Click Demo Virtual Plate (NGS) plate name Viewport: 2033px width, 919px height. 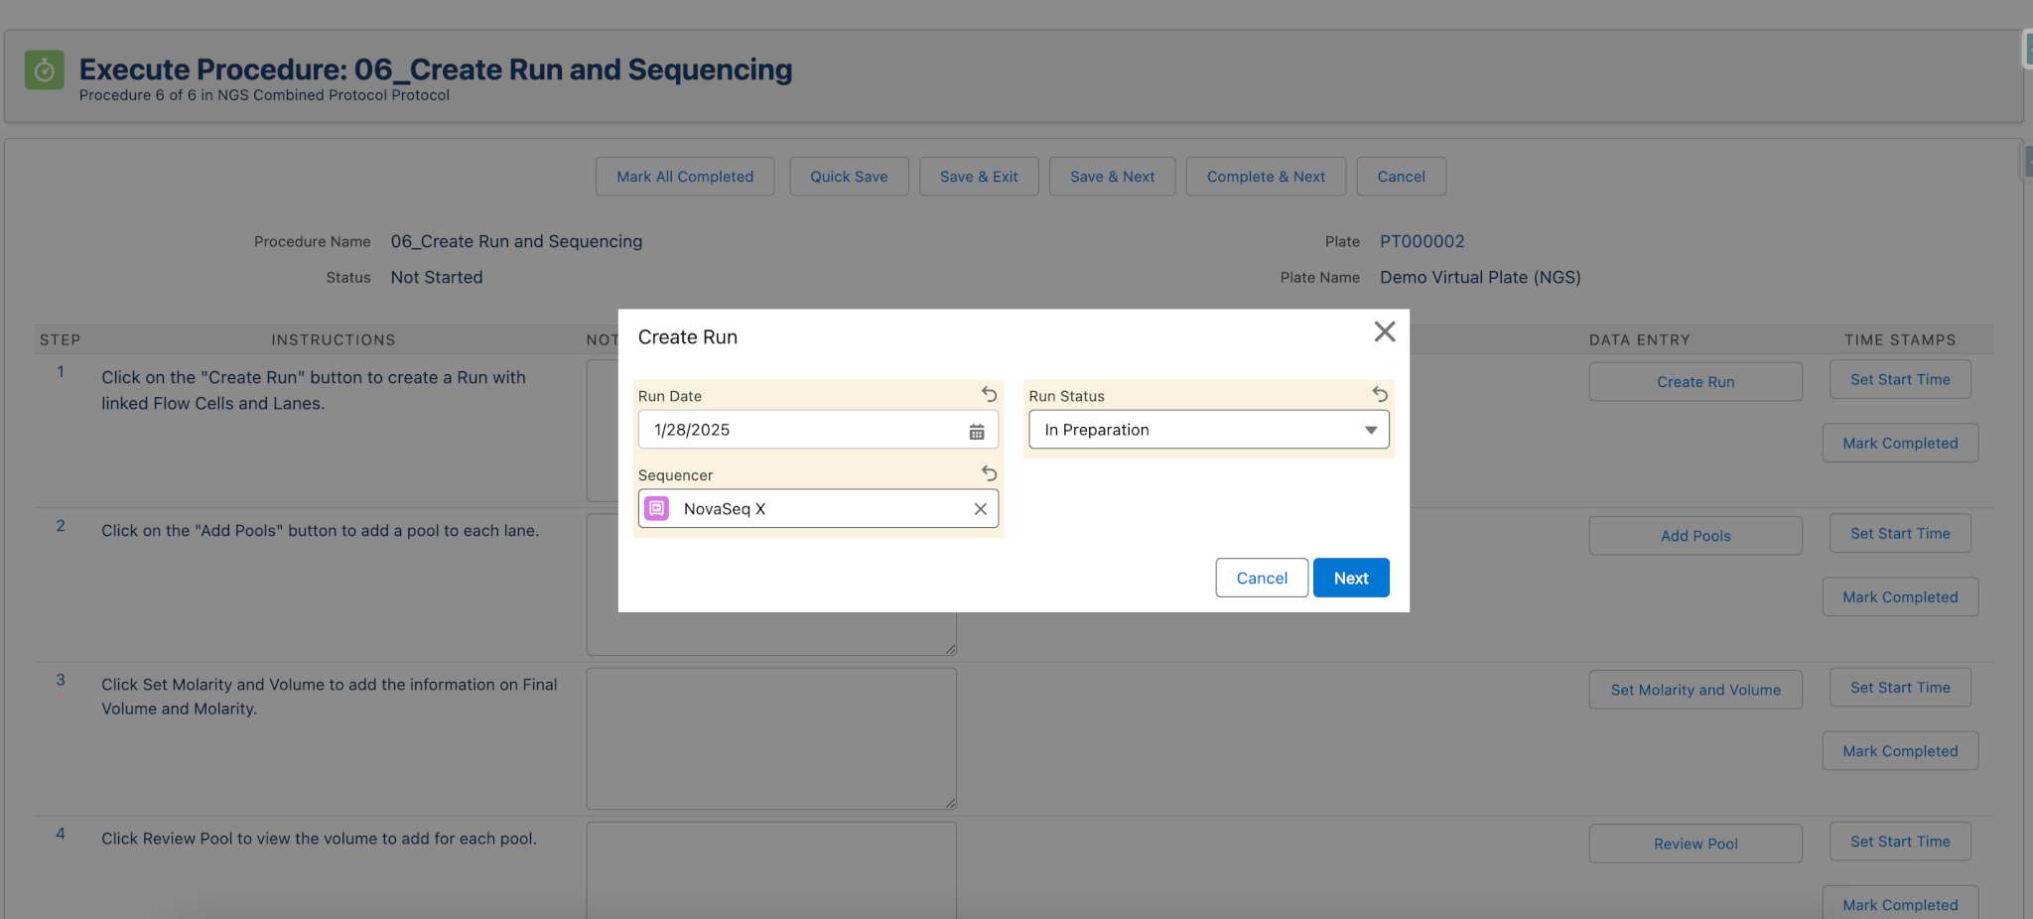[1480, 278]
